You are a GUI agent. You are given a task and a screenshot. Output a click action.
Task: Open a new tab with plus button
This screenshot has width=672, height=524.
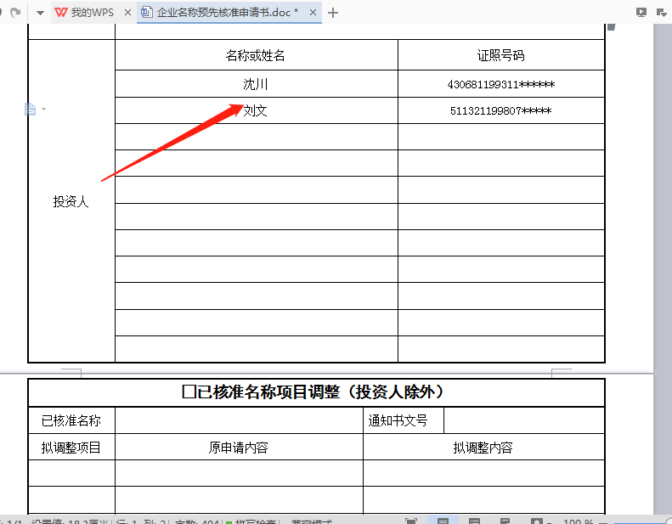333,13
